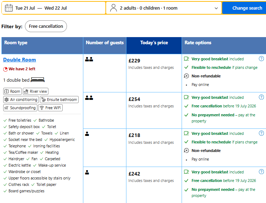Select the Soundproofing badge
This screenshot has height=203, width=266.
tap(20, 108)
